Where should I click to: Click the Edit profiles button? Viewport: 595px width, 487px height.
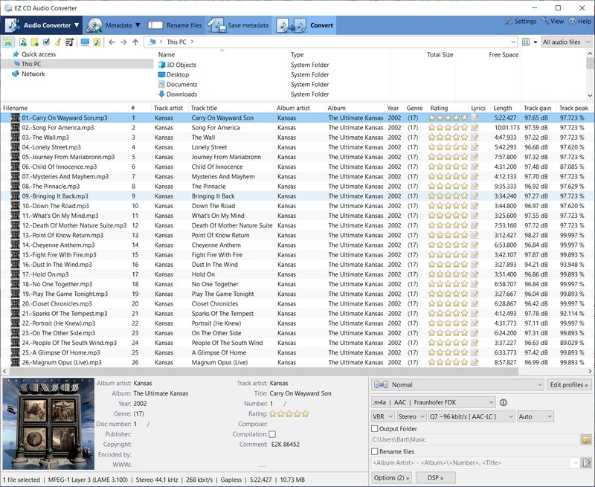click(569, 384)
